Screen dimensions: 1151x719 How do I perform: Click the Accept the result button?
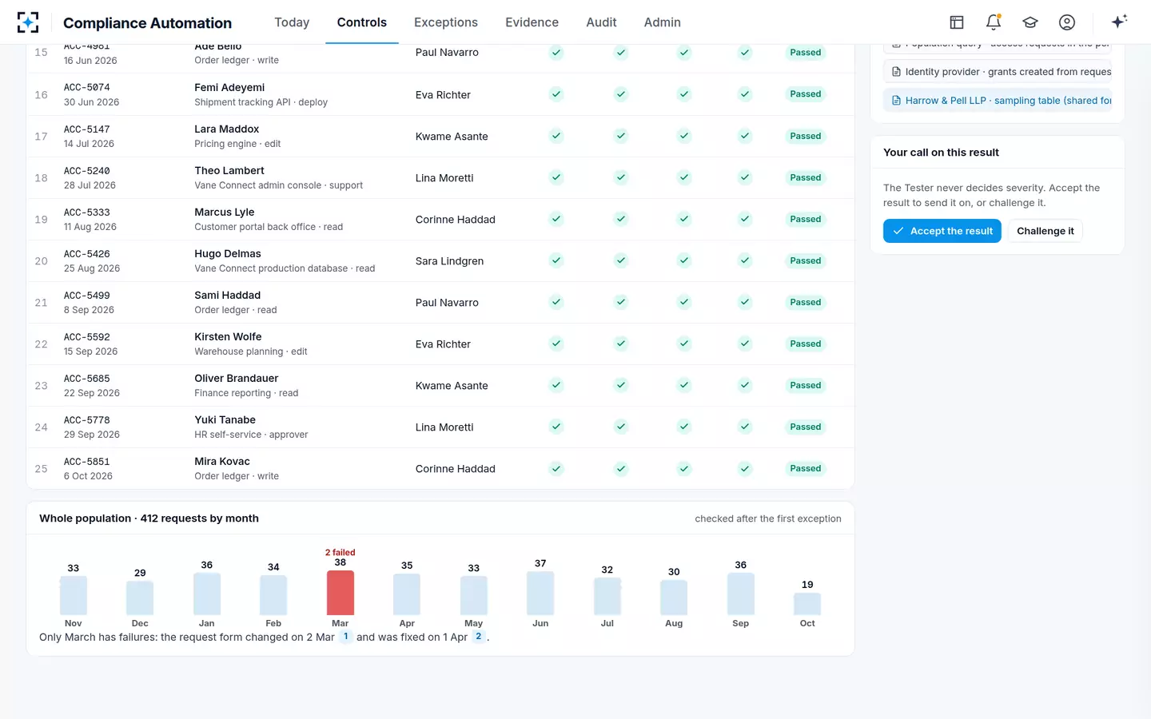pyautogui.click(x=942, y=231)
